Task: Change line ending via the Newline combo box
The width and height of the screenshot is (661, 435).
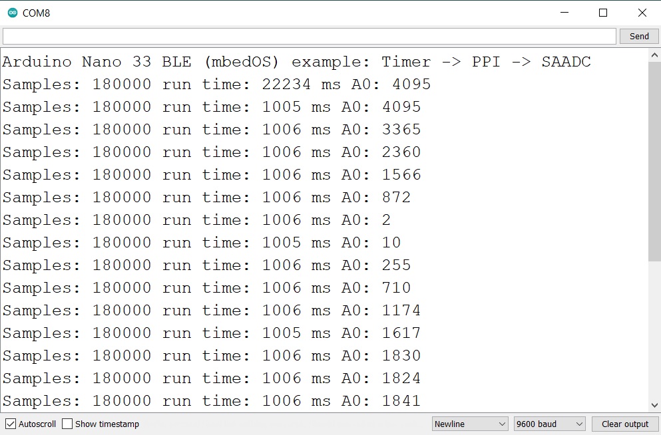Action: 469,424
